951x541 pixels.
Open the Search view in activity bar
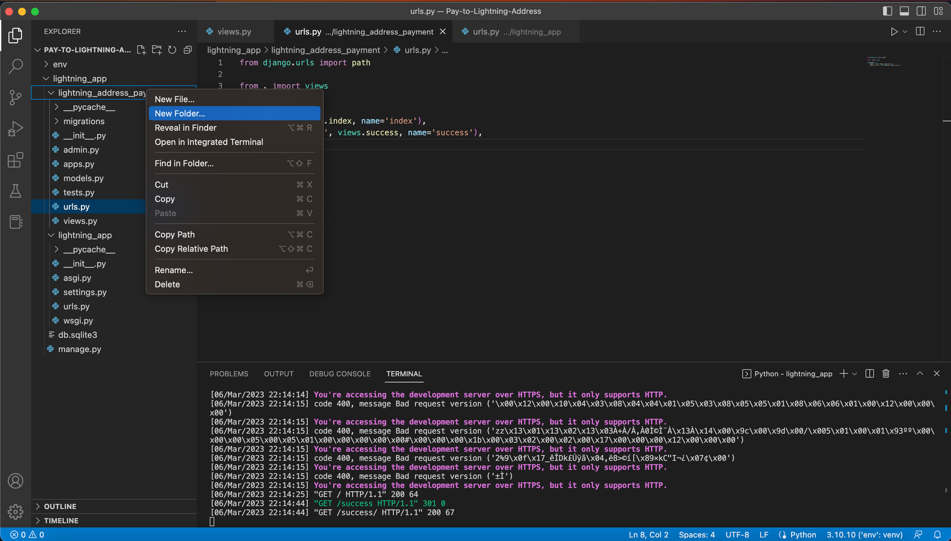[15, 66]
